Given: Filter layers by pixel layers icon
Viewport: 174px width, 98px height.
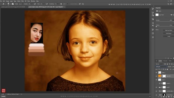Looking at the screenshot, I should [165, 64].
